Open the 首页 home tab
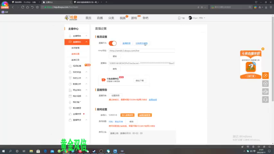The image size is (274, 154). [88, 18]
